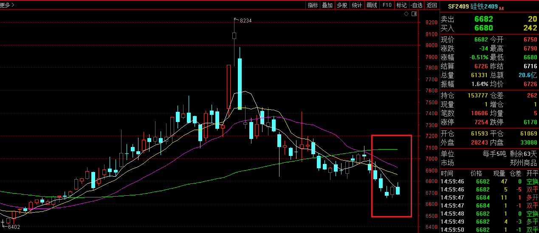The height and width of the screenshot is (233, 539).
Task: Click the 标记 mark button
Action: pos(401,5)
